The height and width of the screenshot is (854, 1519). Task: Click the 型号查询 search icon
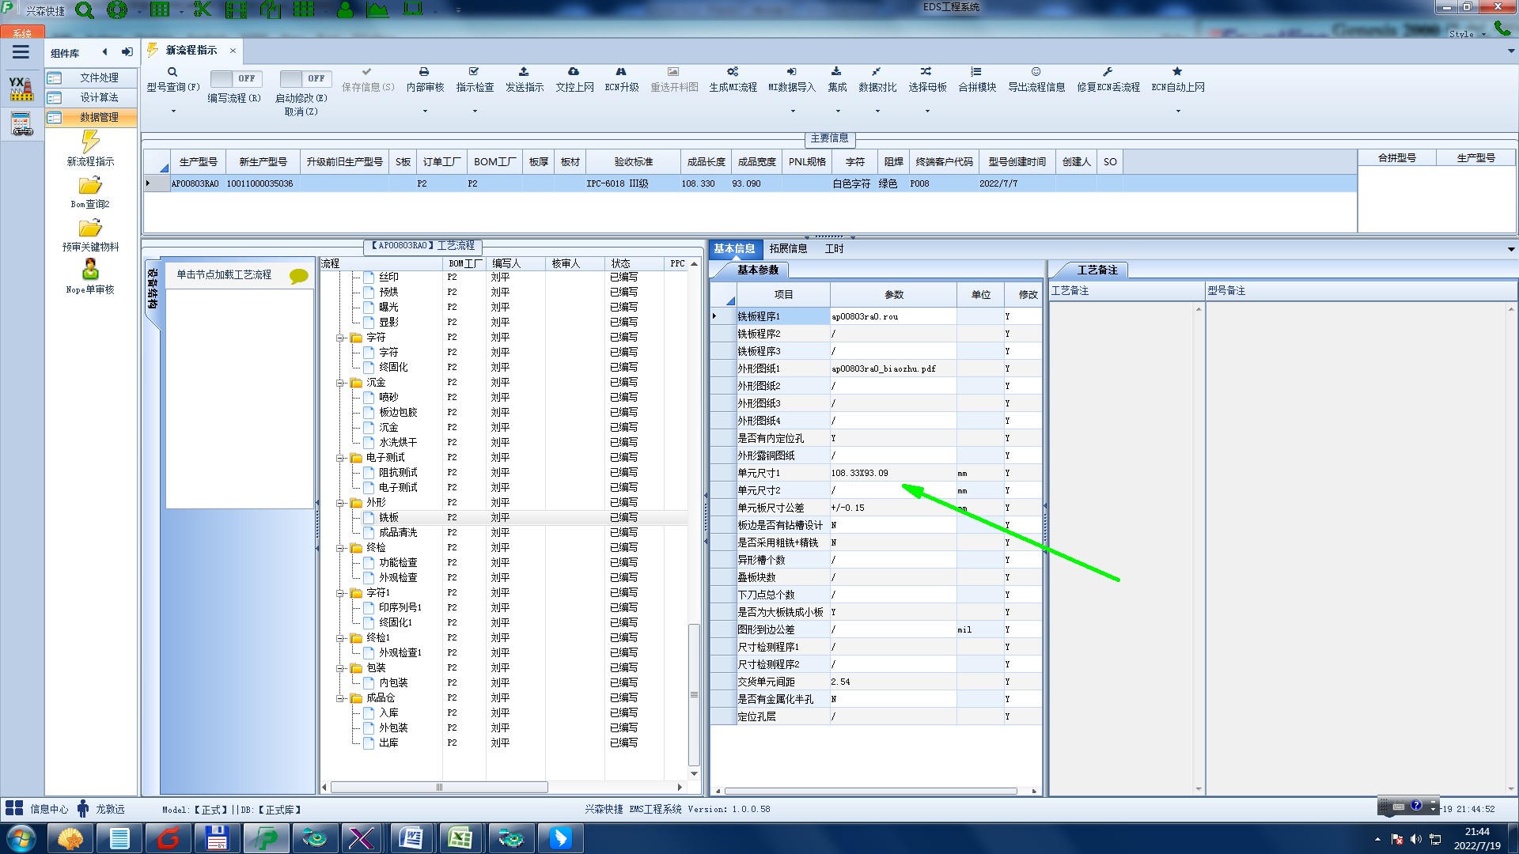tap(172, 72)
